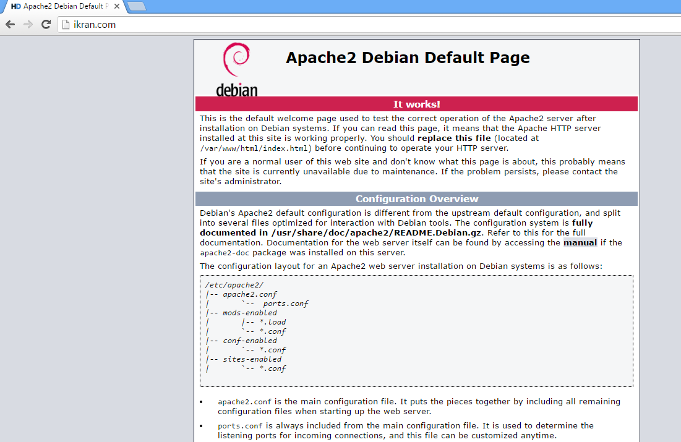Click ports.conf in second bullet item
This screenshot has height=442, width=681.
click(240, 426)
